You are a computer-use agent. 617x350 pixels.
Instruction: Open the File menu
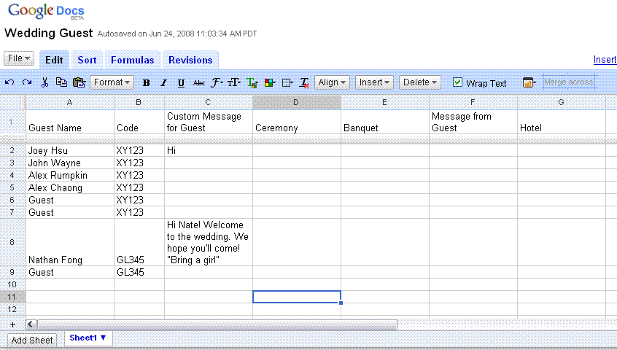pos(19,58)
